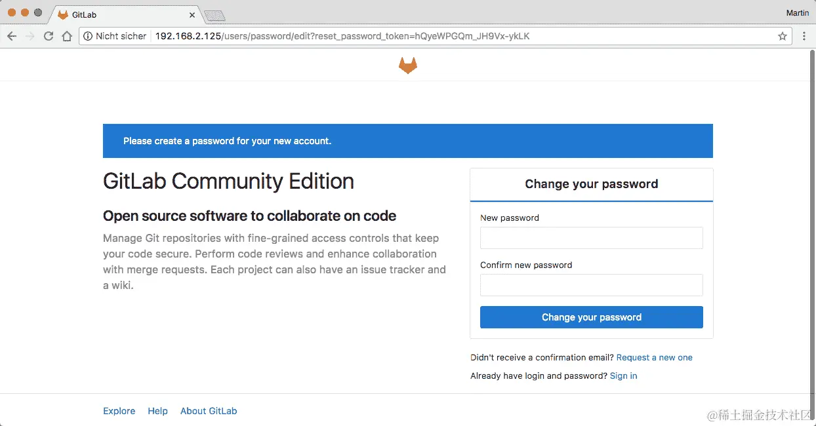This screenshot has height=426, width=816.
Task: Click the 'Nicht sicher' security info icon
Action: click(x=88, y=36)
